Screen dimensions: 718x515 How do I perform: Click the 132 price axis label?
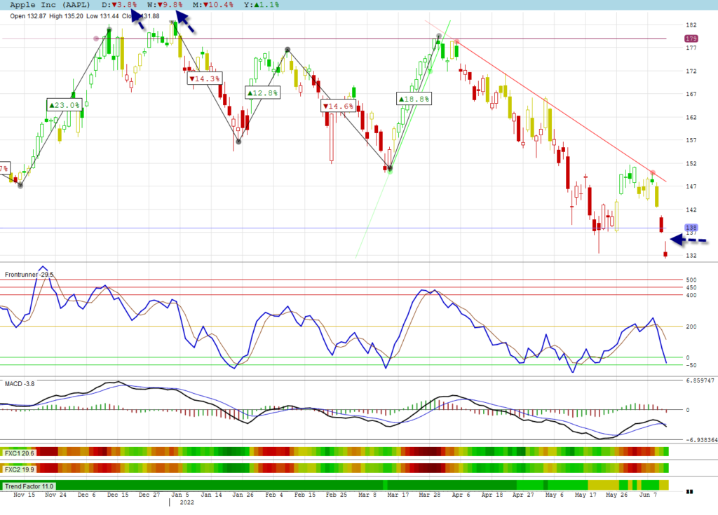(691, 256)
